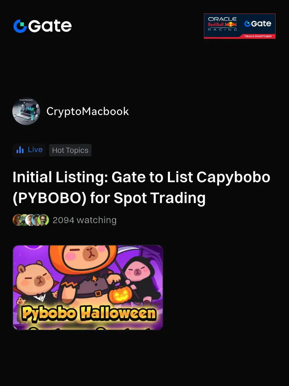Click the last green-background viewer avatar
The image size is (289, 386).
point(43,220)
